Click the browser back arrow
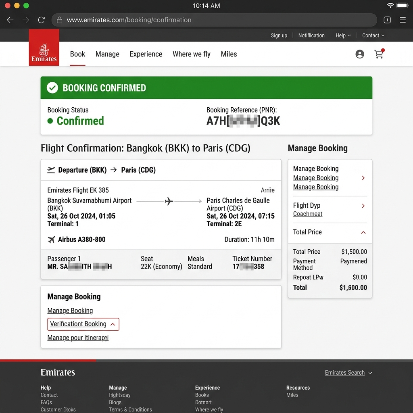This screenshot has height=413, width=413. coord(10,20)
